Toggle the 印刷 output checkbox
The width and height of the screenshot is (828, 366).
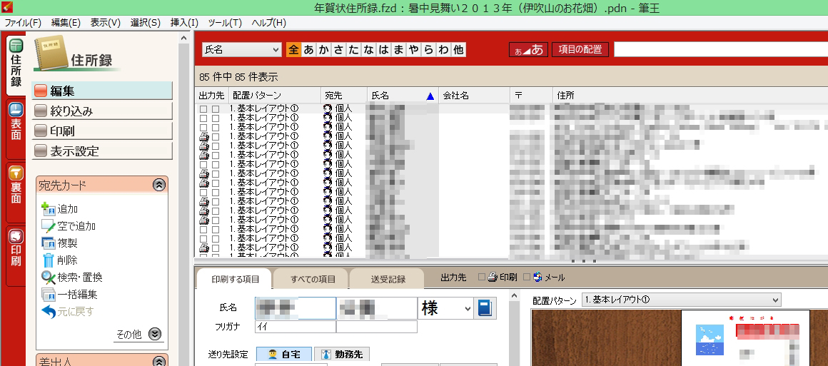click(482, 278)
